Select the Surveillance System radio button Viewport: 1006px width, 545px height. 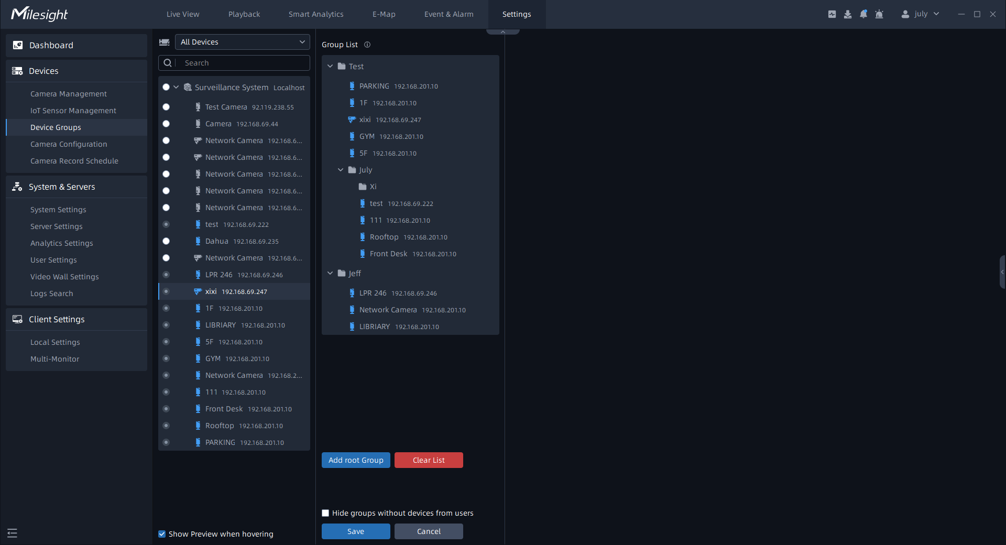[166, 87]
